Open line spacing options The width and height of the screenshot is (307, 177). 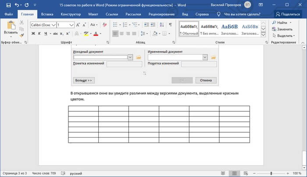144,34
